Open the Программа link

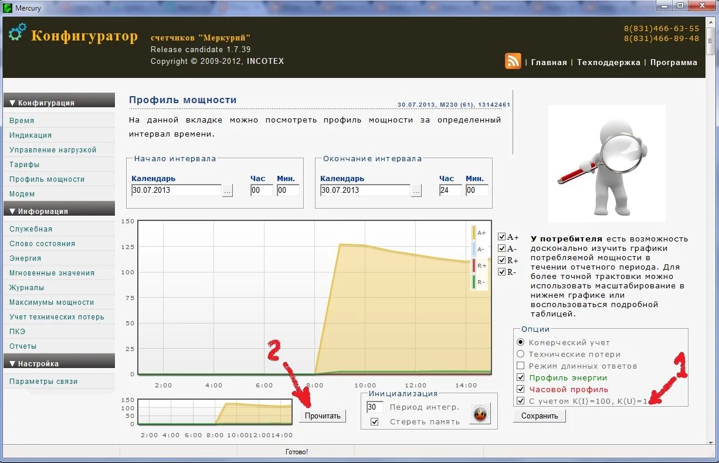(x=674, y=62)
